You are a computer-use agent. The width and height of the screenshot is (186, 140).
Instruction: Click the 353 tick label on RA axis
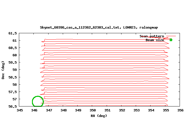137,110
